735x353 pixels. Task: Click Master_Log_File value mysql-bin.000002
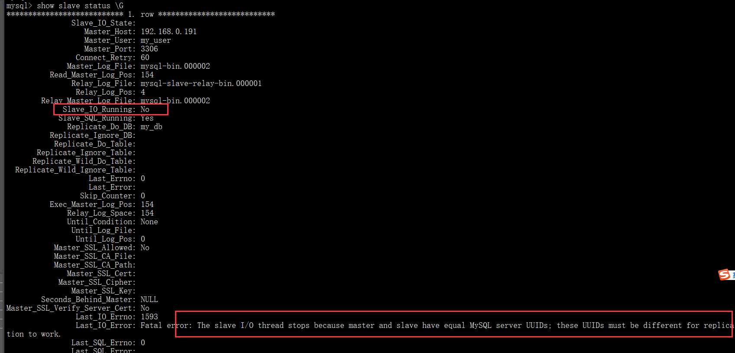pyautogui.click(x=175, y=66)
